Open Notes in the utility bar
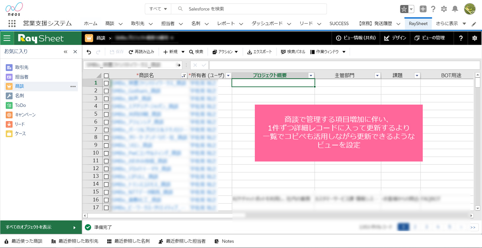The width and height of the screenshot is (482, 248). [x=224, y=241]
